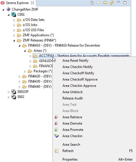The image size is (136, 162).
Task: Collapse the ZMF Releases node
Action: click(x=14, y=41)
